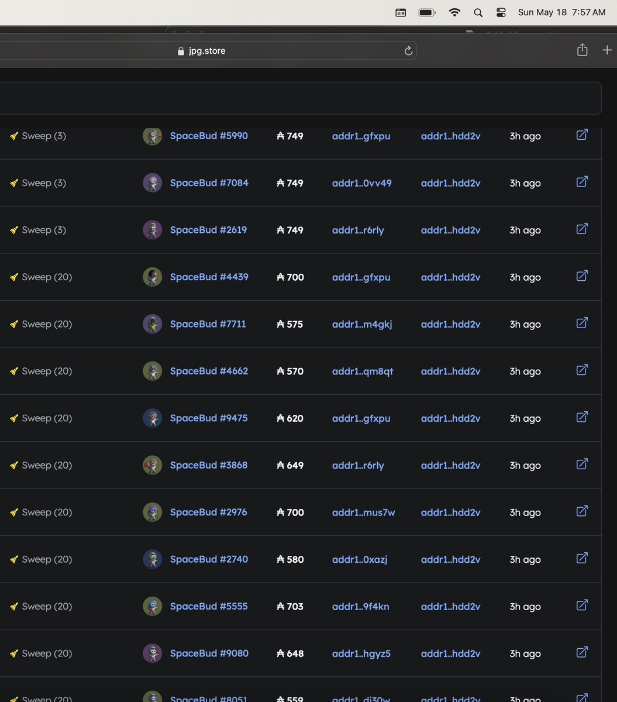Open Spotlight search in menu bar
This screenshot has height=702, width=617.
pyautogui.click(x=478, y=12)
